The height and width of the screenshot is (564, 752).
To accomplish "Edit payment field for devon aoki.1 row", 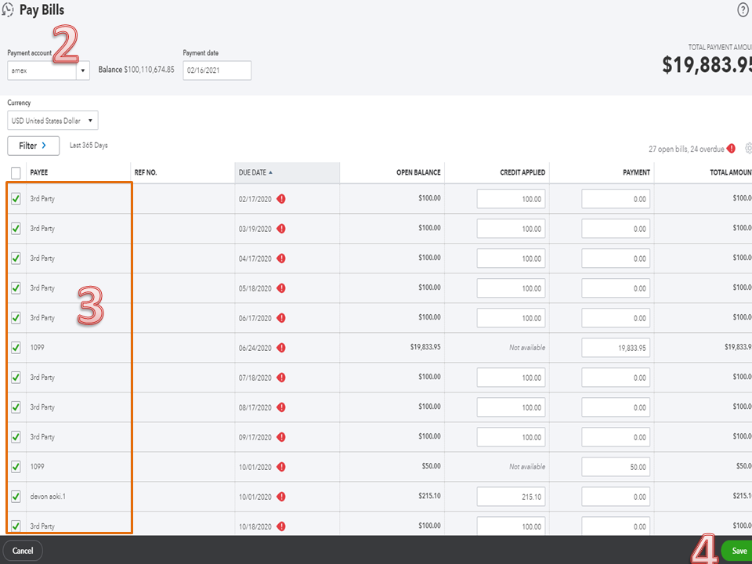I will [x=616, y=497].
